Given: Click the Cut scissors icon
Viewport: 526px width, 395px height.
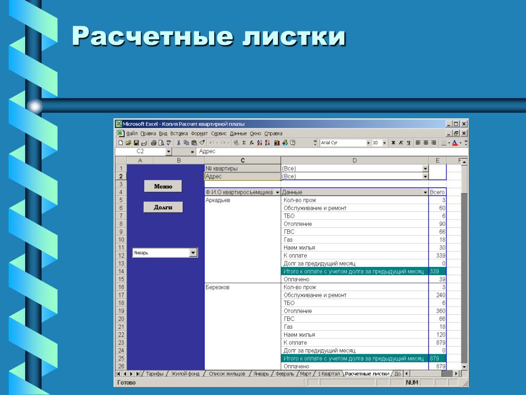Looking at the screenshot, I should click(178, 143).
